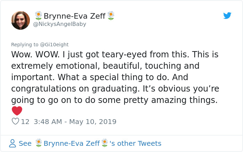
Task: Click the Twitter bird logo
Action: [227, 16]
